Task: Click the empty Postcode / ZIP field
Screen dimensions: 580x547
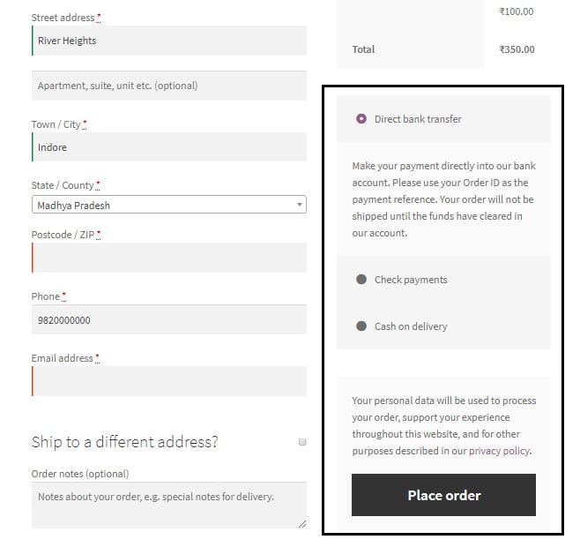Action: [x=169, y=258]
